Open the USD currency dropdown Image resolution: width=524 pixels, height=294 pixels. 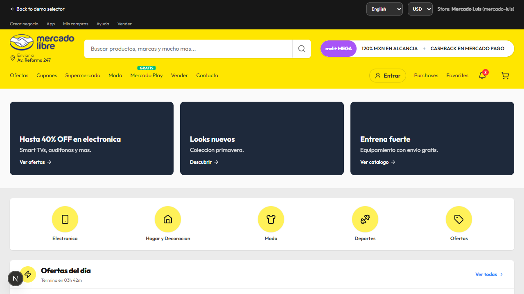420,9
